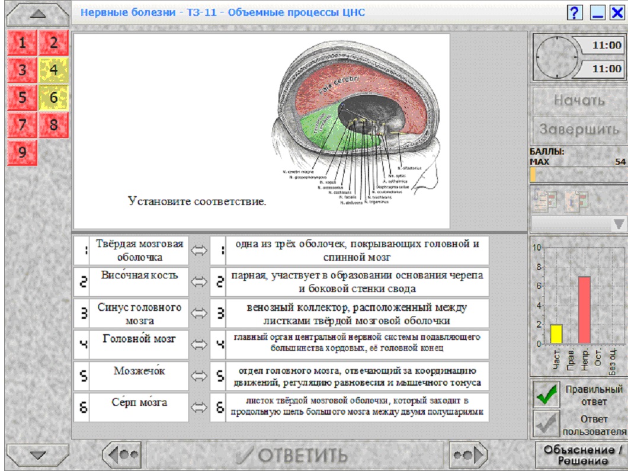Go to question 3 tile
Screen dimensions: 628x471
[x=22, y=70]
